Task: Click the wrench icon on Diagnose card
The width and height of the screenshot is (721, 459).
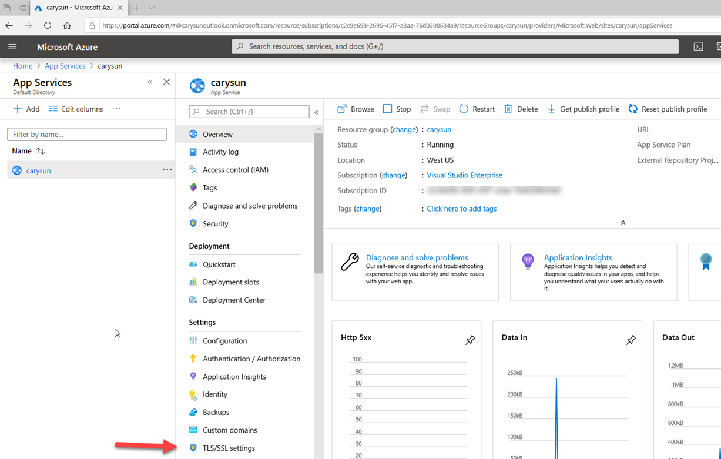Action: (x=350, y=262)
